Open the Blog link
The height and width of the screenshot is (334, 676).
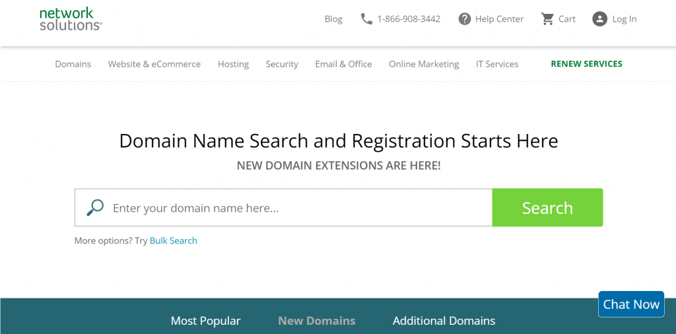333,19
